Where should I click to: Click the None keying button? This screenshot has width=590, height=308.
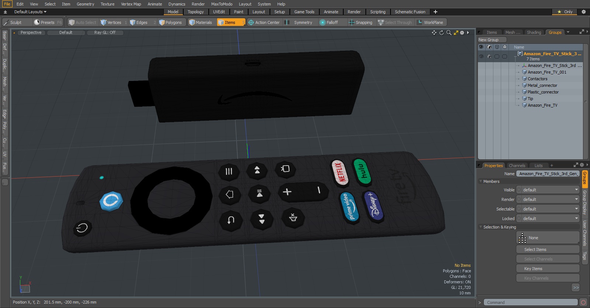point(548,238)
